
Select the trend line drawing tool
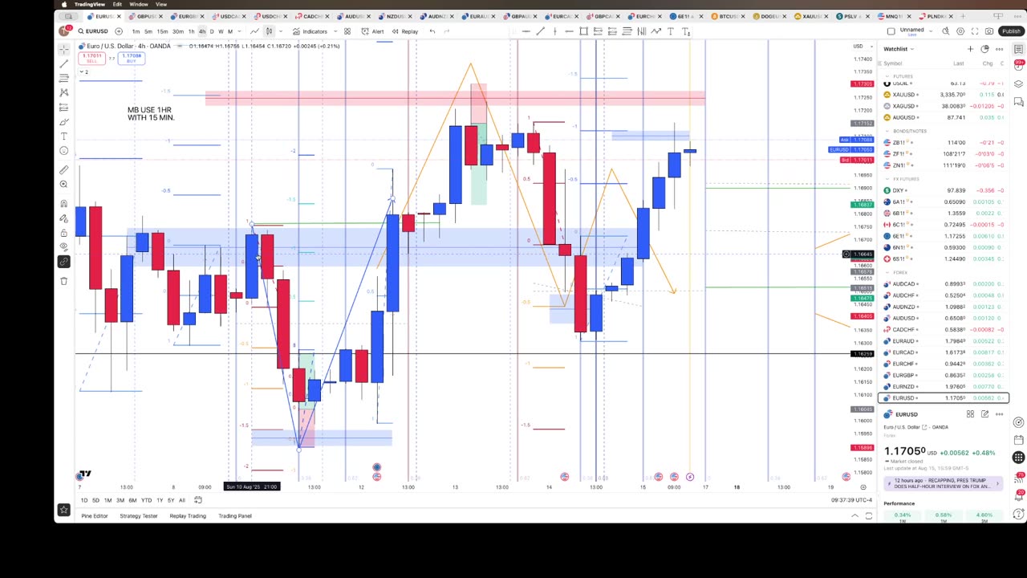(63, 63)
